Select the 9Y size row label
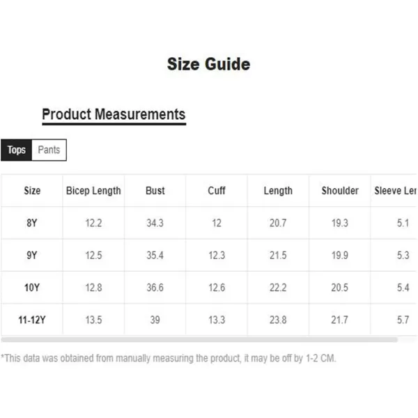The height and width of the screenshot is (418, 418). point(32,255)
